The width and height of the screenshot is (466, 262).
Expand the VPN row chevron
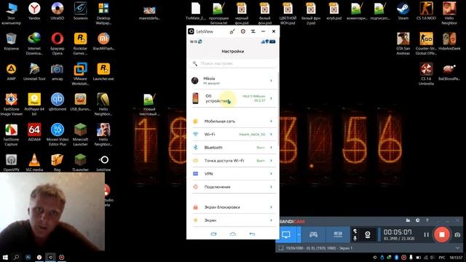coord(271,173)
